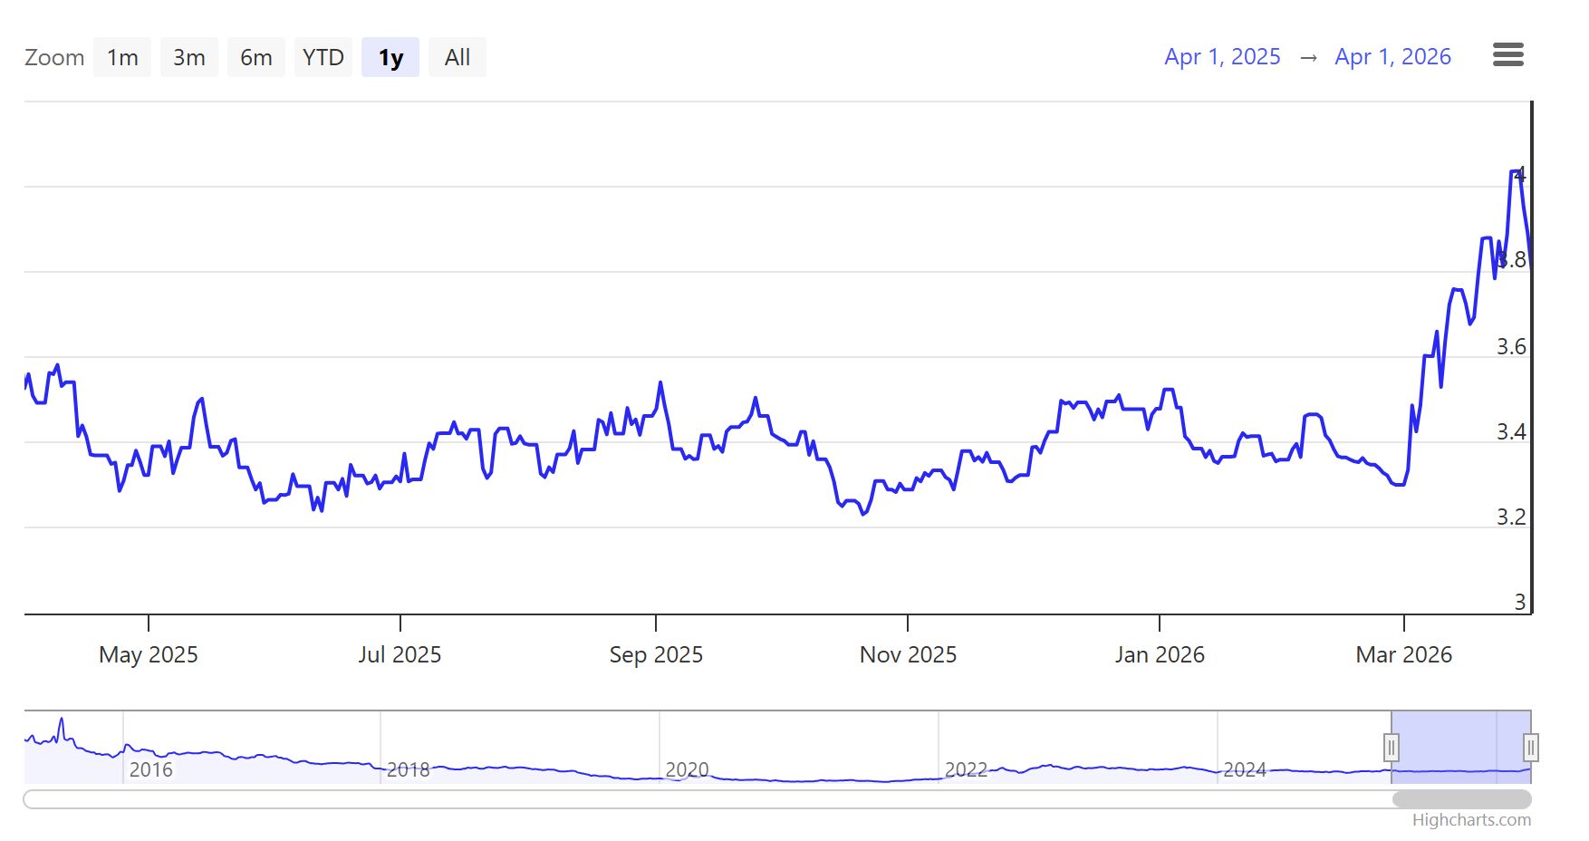
Task: Click the horizontal scrollbar thumb
Action: click(x=1461, y=799)
